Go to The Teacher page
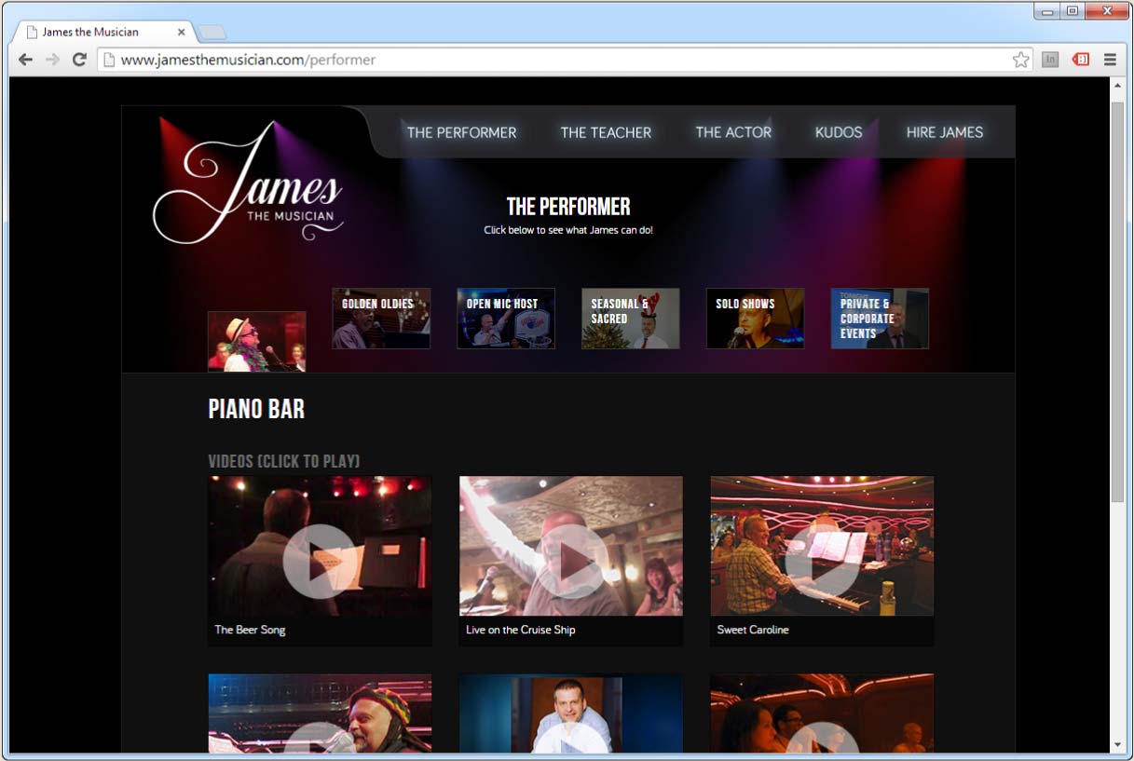Viewport: 1134px width, 761px height. pos(606,132)
